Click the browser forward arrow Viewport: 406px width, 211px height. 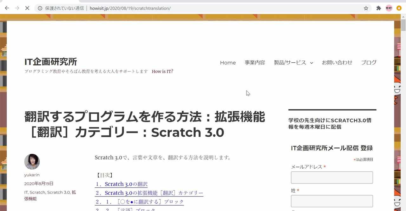click(x=17, y=8)
